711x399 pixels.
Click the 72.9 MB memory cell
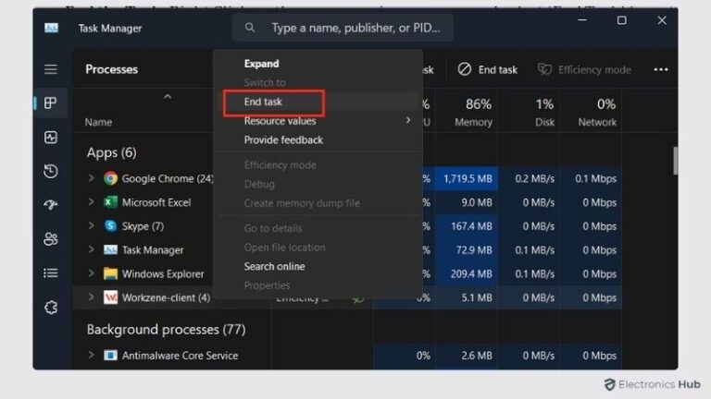coord(467,249)
